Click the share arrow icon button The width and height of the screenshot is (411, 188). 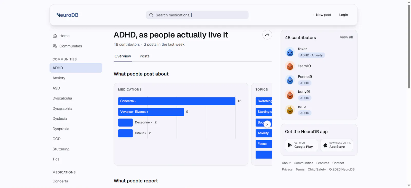point(267,35)
